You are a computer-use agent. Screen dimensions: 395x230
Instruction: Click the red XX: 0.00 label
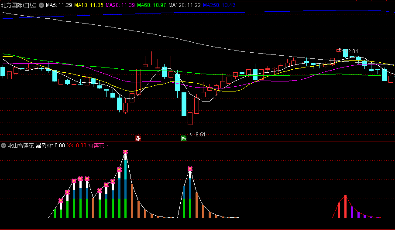pos(76,145)
